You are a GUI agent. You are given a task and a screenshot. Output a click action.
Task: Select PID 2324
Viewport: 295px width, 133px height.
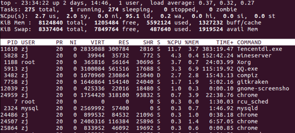[11, 108]
